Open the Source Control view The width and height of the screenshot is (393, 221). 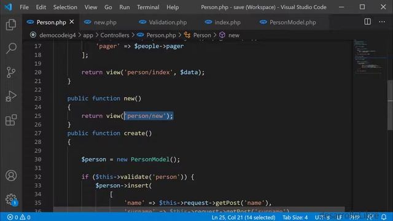pyautogui.click(x=11, y=72)
